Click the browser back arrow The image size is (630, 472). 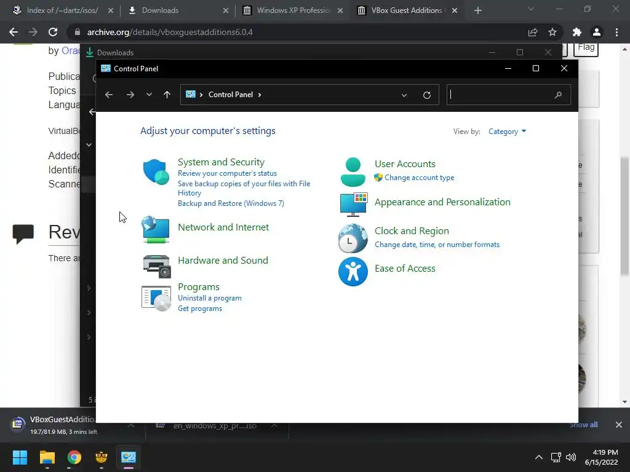[x=14, y=32]
